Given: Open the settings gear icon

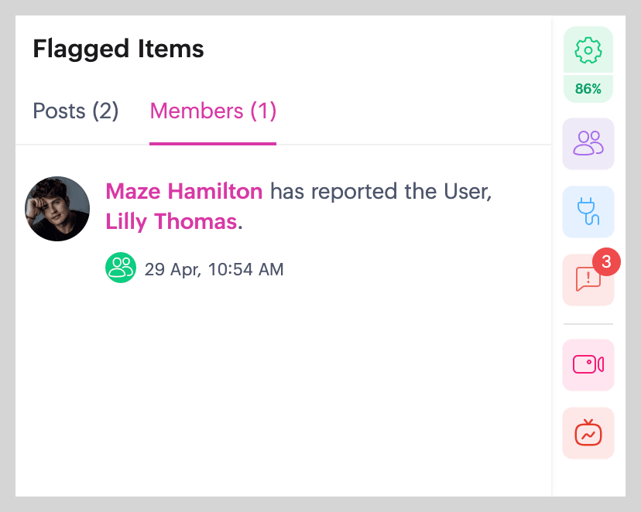Looking at the screenshot, I should [x=588, y=50].
